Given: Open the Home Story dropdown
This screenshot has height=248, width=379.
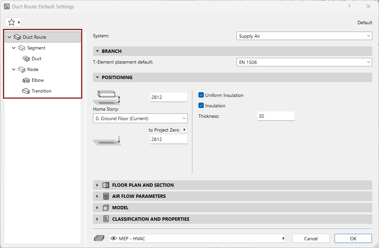Looking at the screenshot, I should tap(140, 118).
